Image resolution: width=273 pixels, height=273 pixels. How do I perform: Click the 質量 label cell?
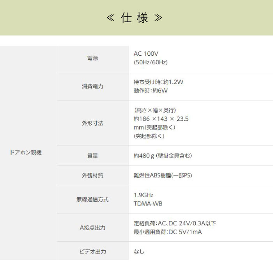92,156
